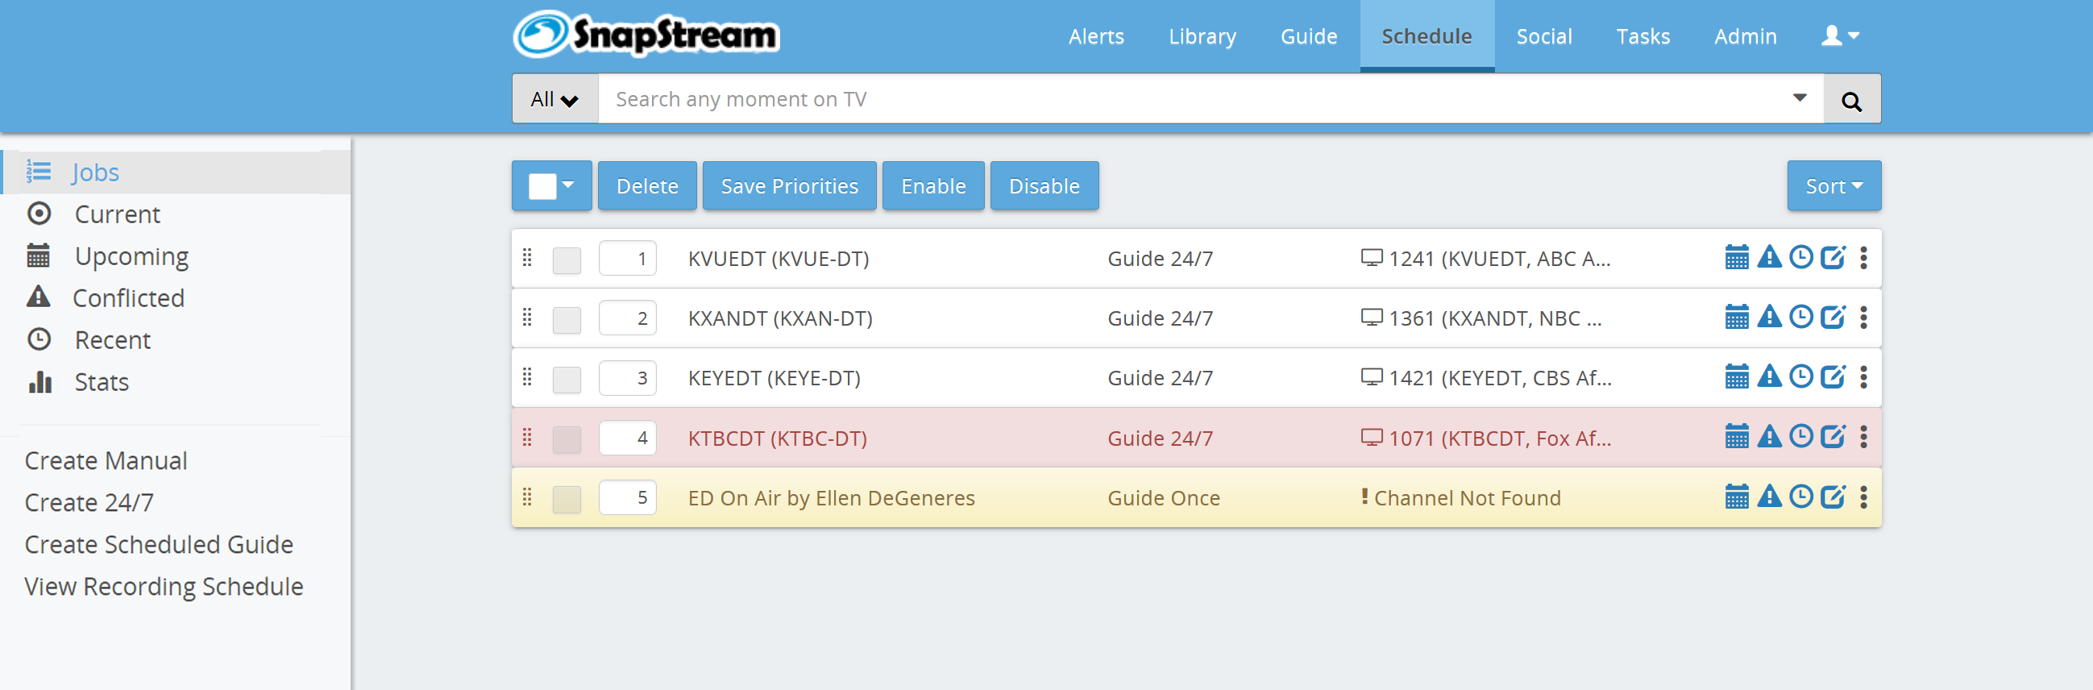Click Save Priorities button
The image size is (2093, 690).
pyautogui.click(x=790, y=186)
